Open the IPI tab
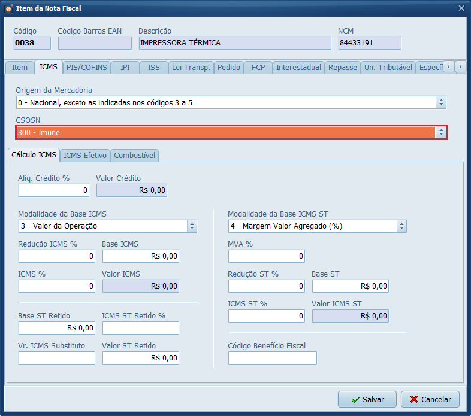The image size is (471, 416). point(125,68)
